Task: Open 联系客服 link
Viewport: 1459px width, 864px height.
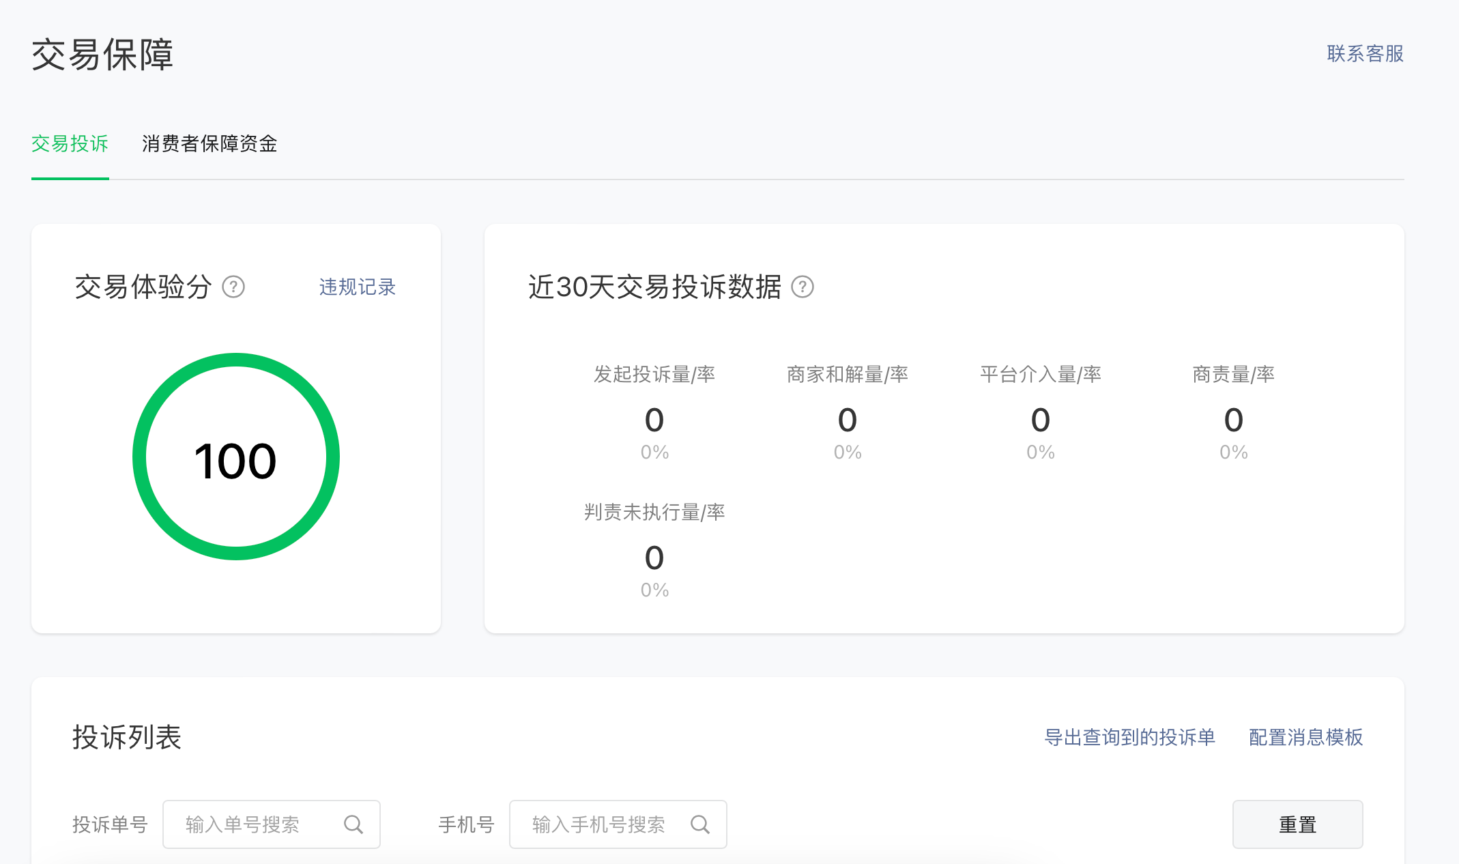Action: [x=1365, y=53]
